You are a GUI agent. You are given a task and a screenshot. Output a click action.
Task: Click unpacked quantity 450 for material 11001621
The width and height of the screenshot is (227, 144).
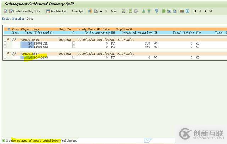coord(148,43)
